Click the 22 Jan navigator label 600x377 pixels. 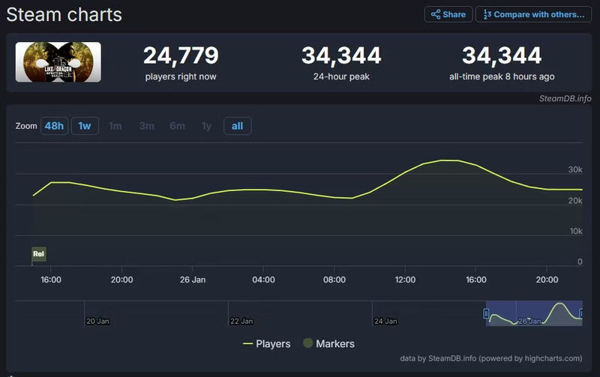(x=241, y=322)
